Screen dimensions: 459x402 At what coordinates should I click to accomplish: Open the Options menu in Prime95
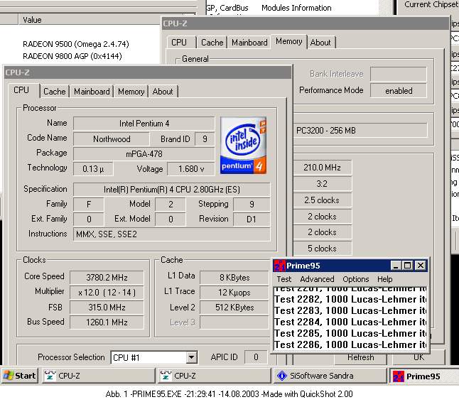[x=356, y=279]
